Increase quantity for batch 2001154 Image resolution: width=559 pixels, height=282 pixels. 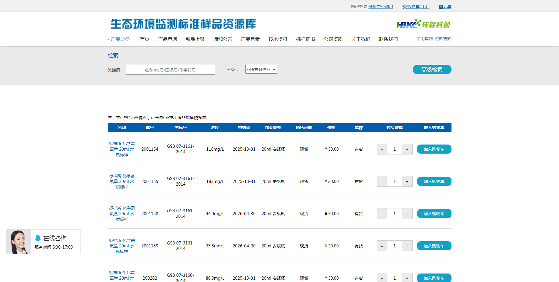(x=407, y=149)
